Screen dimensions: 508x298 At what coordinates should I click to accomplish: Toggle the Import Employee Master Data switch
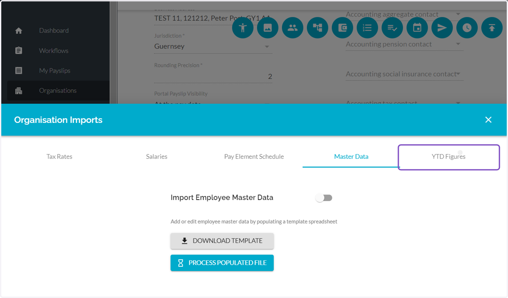(x=324, y=198)
